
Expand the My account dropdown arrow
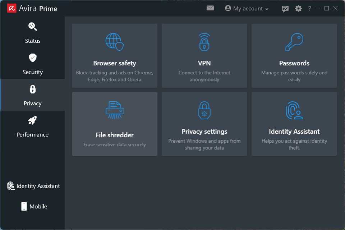[x=267, y=9]
